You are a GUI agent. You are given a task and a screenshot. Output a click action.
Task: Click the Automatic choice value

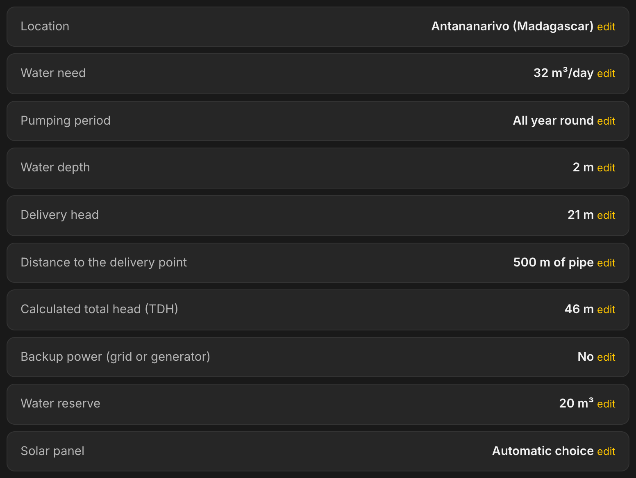coord(543,451)
